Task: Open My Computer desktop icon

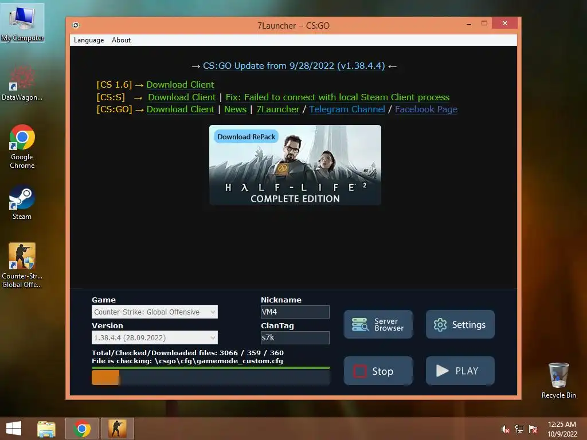Action: 22,23
